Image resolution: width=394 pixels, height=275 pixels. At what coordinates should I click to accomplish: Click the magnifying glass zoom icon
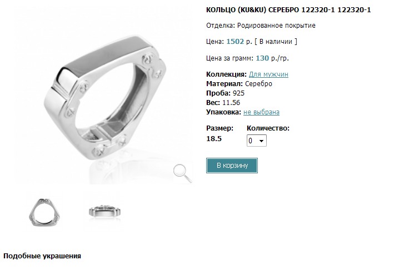click(x=183, y=173)
